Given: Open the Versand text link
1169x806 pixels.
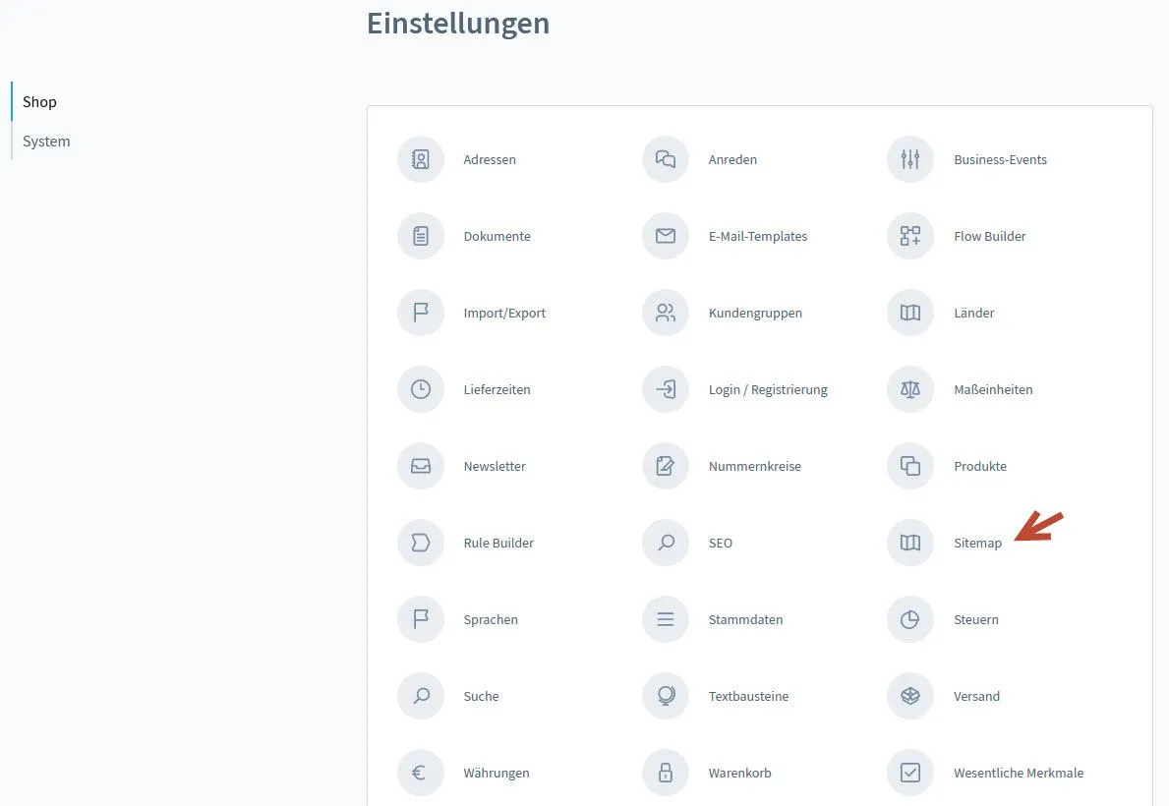Looking at the screenshot, I should point(977,696).
